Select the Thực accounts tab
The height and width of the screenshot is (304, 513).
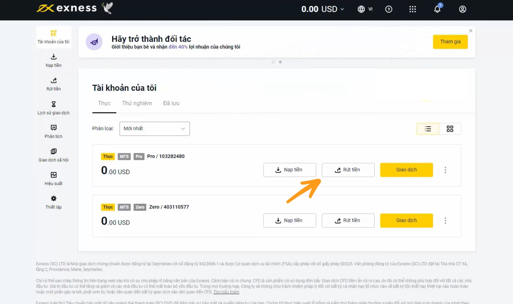104,103
